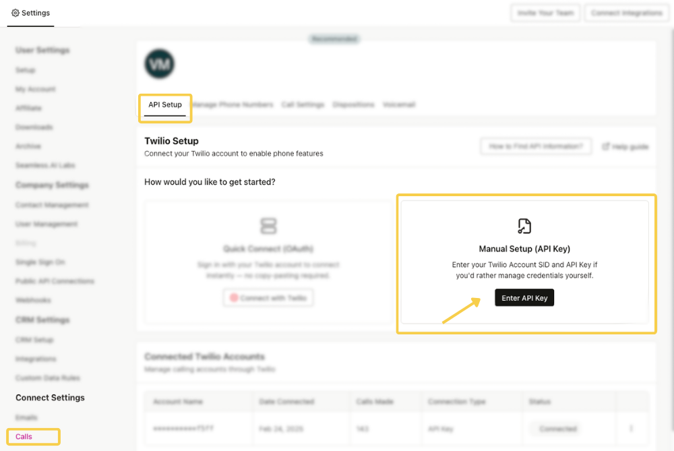
Task: Click the Quick Connect (OAuth) heading
Action: point(268,249)
